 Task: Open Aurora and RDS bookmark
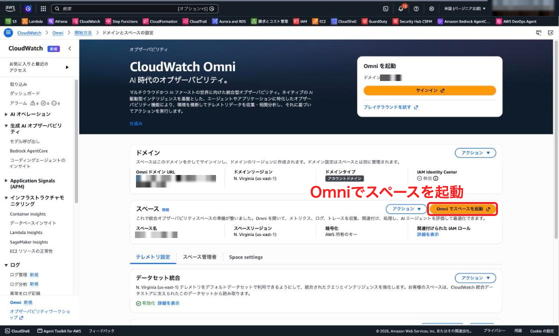click(229, 21)
